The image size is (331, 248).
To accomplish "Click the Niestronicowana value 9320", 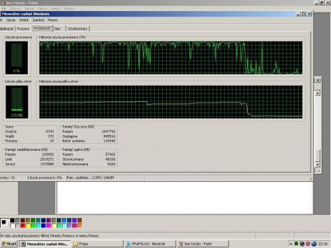I will click(x=111, y=164).
